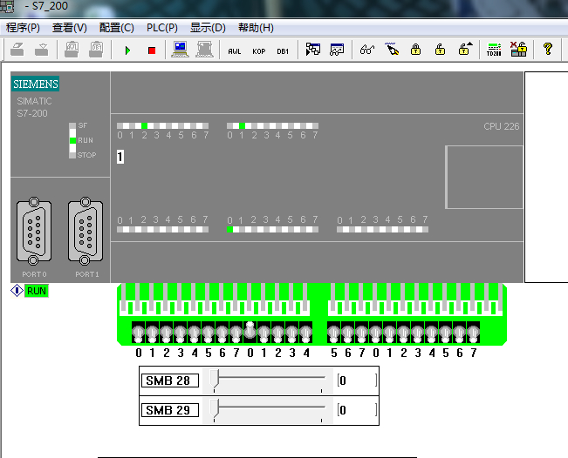Image resolution: width=568 pixels, height=458 pixels.
Task: Toggle input switch I0.1
Action: tap(152, 333)
